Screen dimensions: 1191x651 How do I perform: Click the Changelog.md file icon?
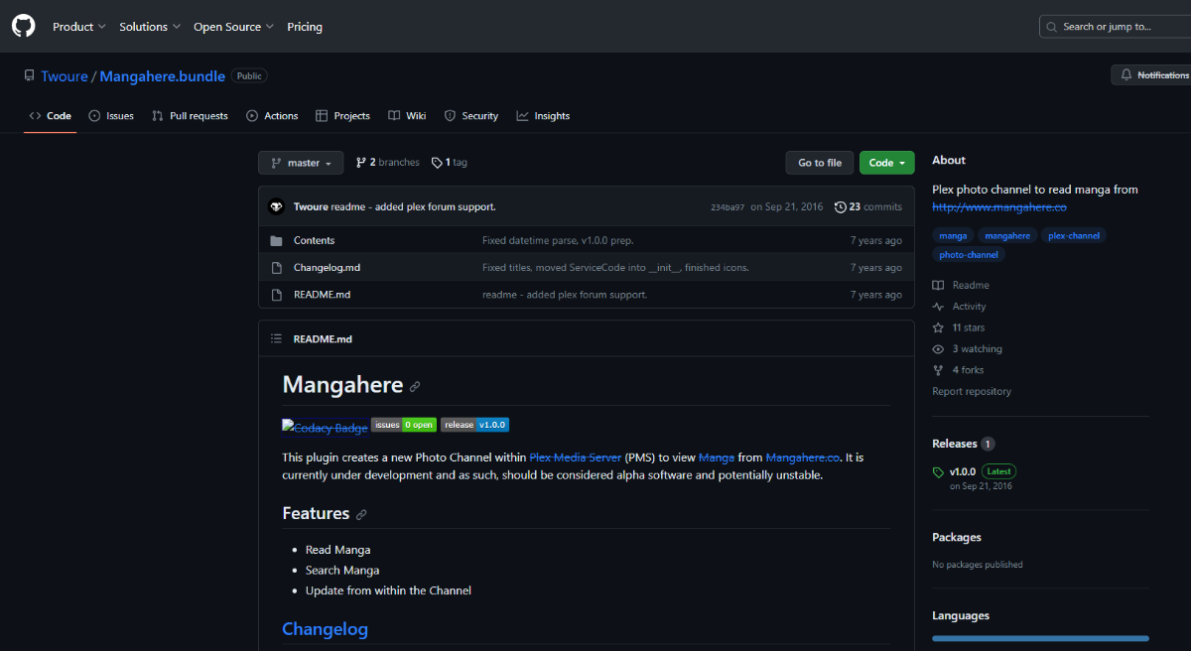point(277,267)
